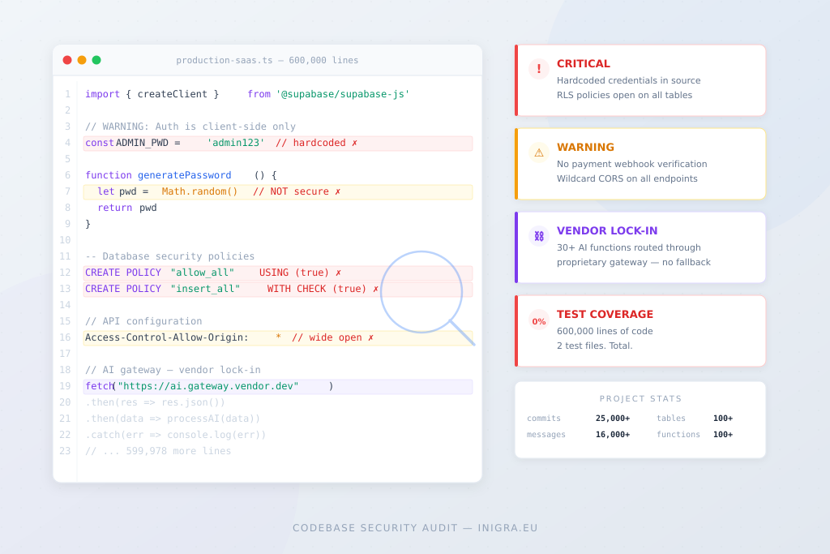Screen dimensions: 830x554
Task: Click the VENDOR LOCK-IN lock icon
Action: [x=538, y=236]
